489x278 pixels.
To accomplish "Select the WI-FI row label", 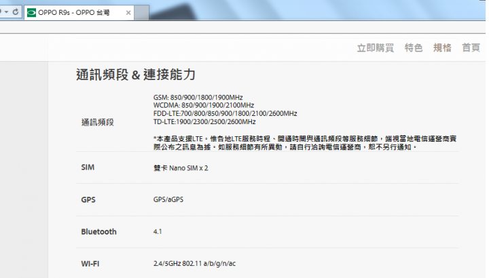I will 90,264.
